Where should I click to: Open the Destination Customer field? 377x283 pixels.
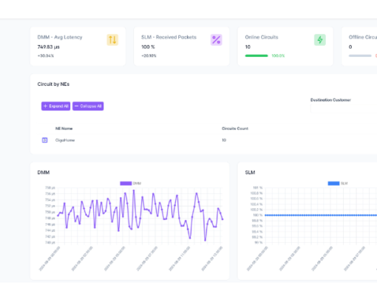(344, 109)
